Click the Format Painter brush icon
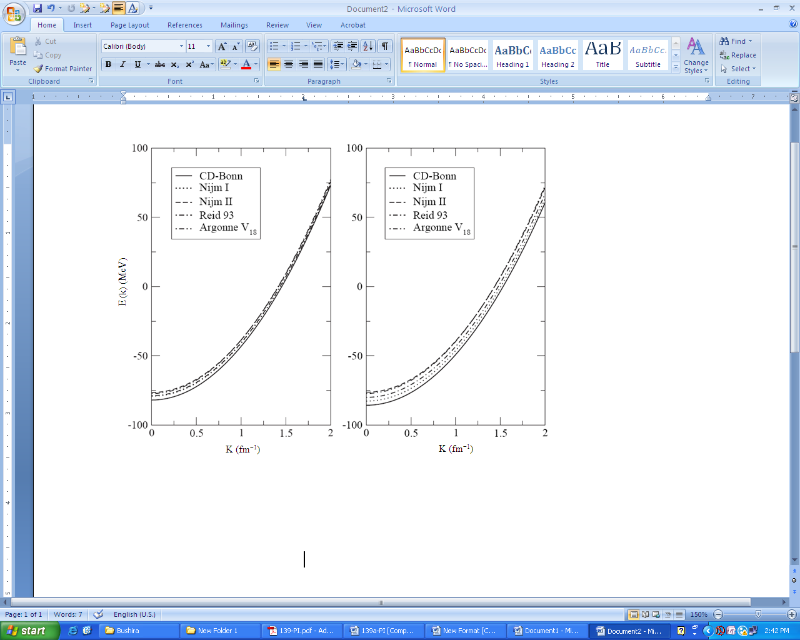800x640 pixels. coord(39,69)
